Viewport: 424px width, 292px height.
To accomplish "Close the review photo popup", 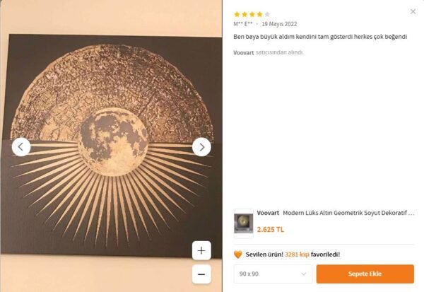I will click(x=413, y=11).
